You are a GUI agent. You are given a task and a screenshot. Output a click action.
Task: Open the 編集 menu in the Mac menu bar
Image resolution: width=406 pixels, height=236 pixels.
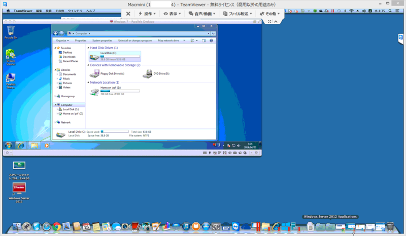(x=39, y=11)
